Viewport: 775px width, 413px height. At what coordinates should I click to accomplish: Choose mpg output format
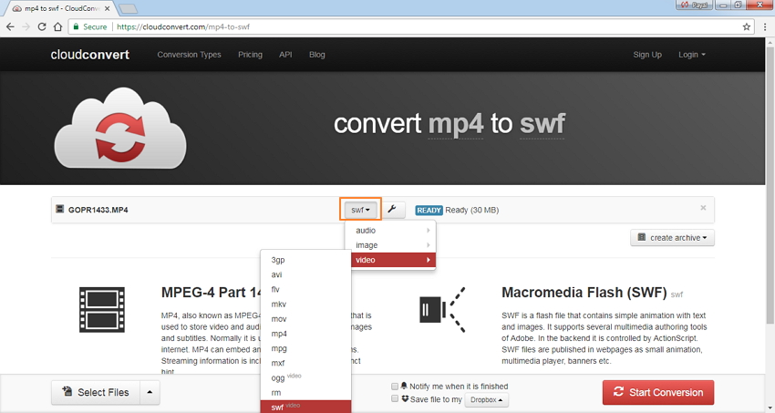pyautogui.click(x=305, y=348)
